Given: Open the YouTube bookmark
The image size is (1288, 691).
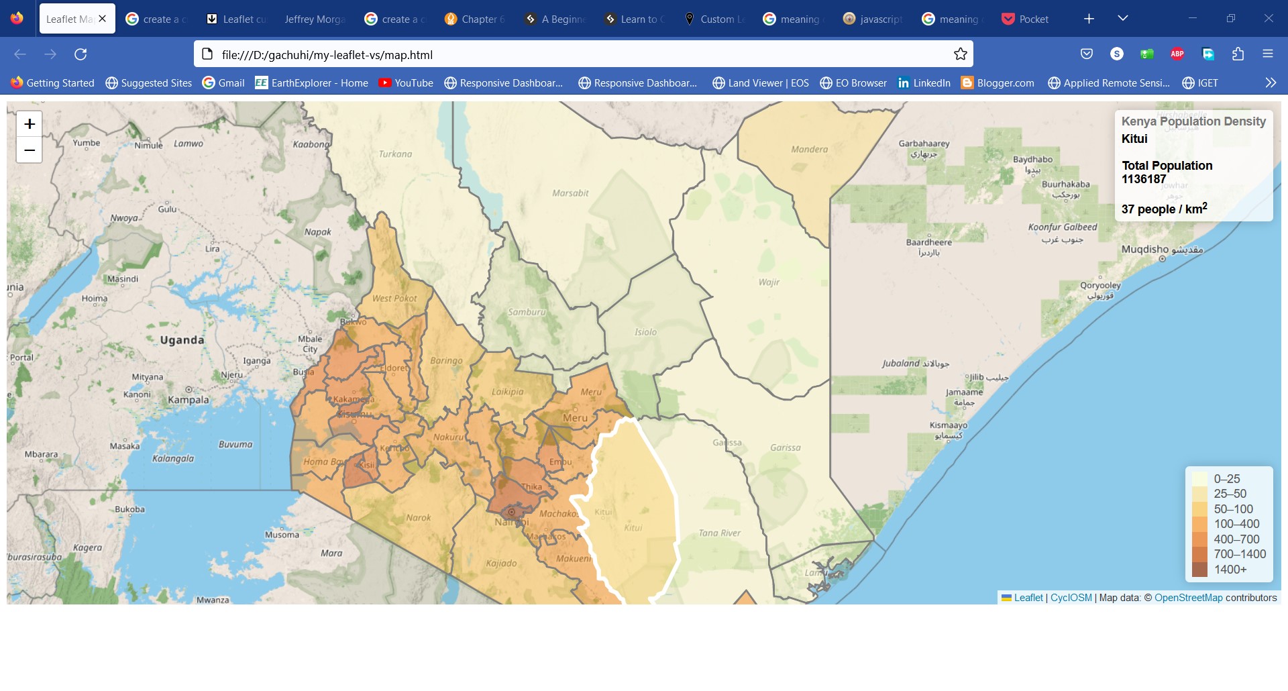Looking at the screenshot, I should pos(406,83).
